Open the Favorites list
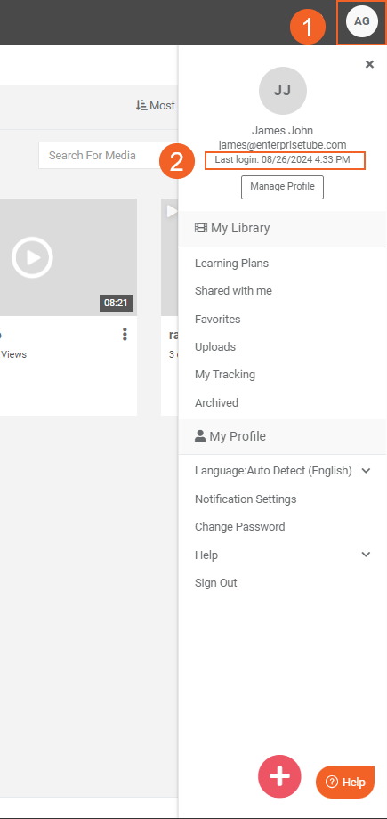Screen dimensions: 387x819 pyautogui.click(x=217, y=319)
